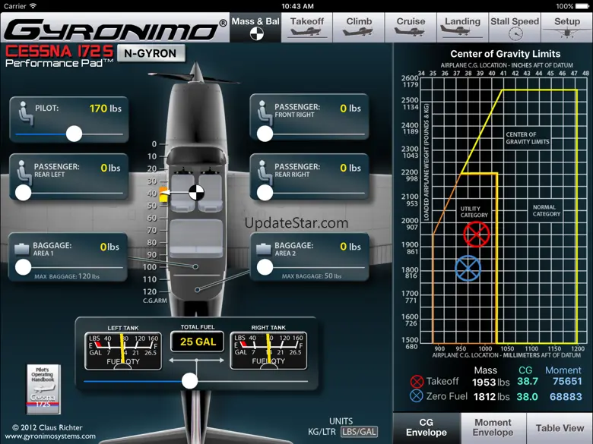Tap the Baggage Area 1 suitcase icon
Image resolution: width=593 pixels, height=444 pixels.
pos(23,247)
